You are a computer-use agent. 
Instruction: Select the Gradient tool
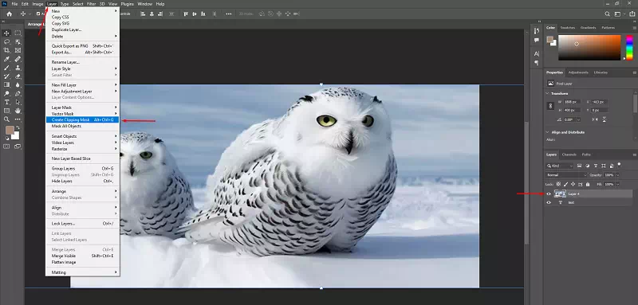[7, 84]
